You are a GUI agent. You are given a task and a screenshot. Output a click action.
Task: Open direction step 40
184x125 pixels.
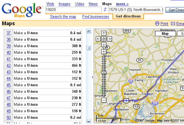pos(9,52)
